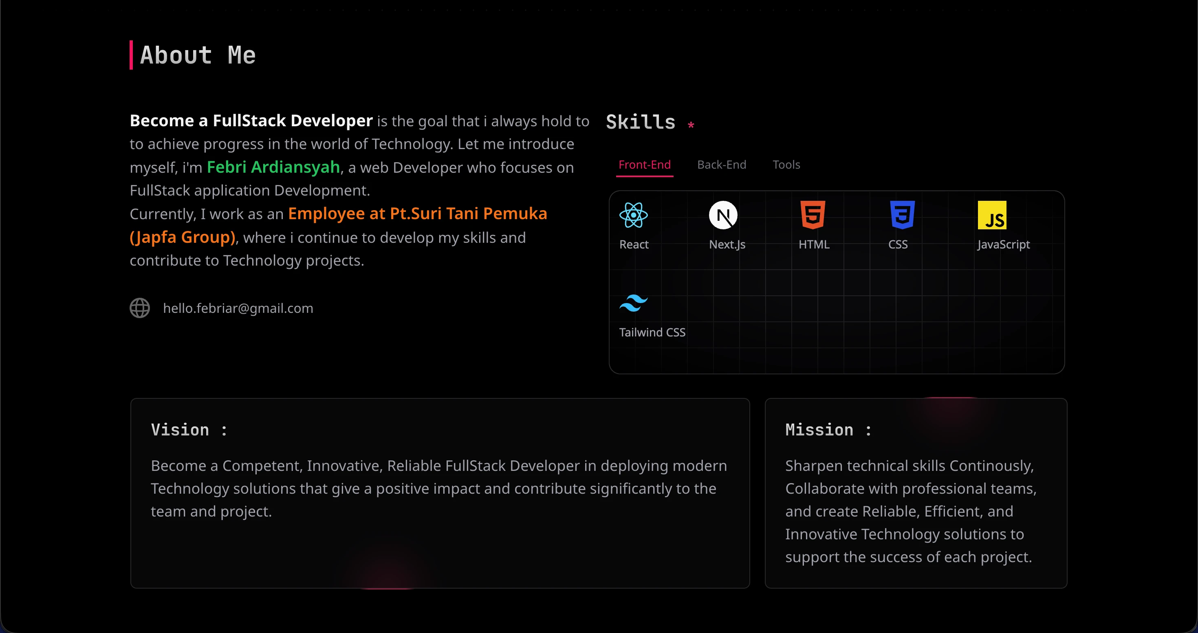Click the yellow JavaScript JS icon

tap(992, 215)
